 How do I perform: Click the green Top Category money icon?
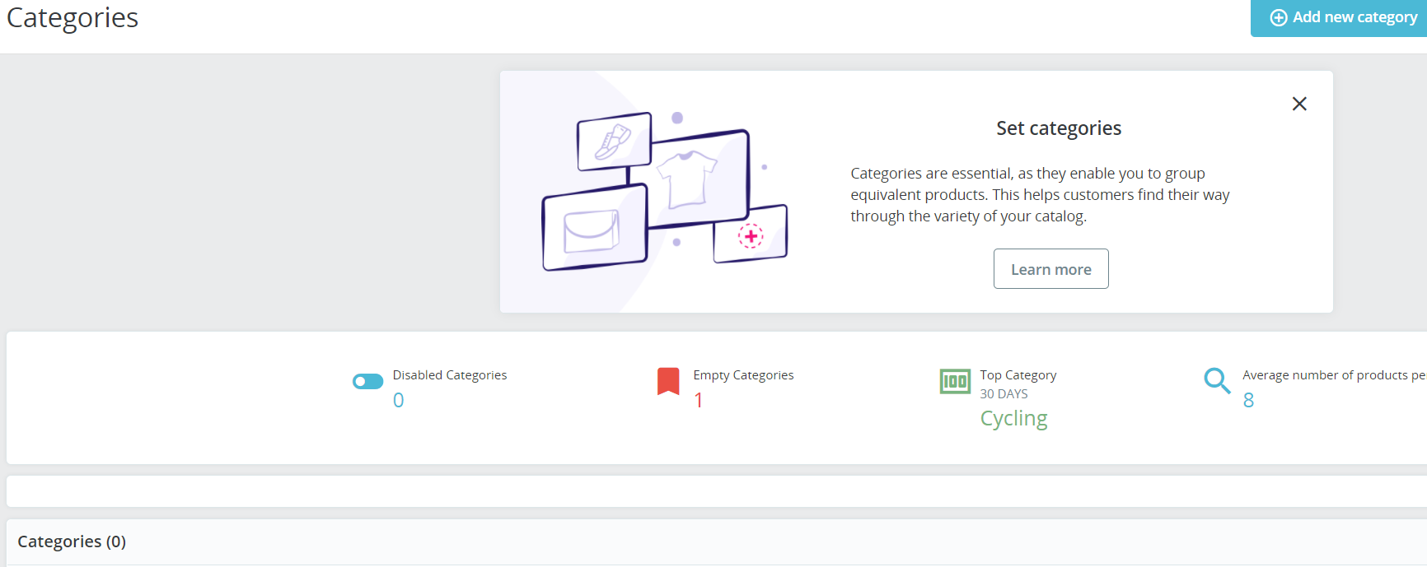point(955,381)
